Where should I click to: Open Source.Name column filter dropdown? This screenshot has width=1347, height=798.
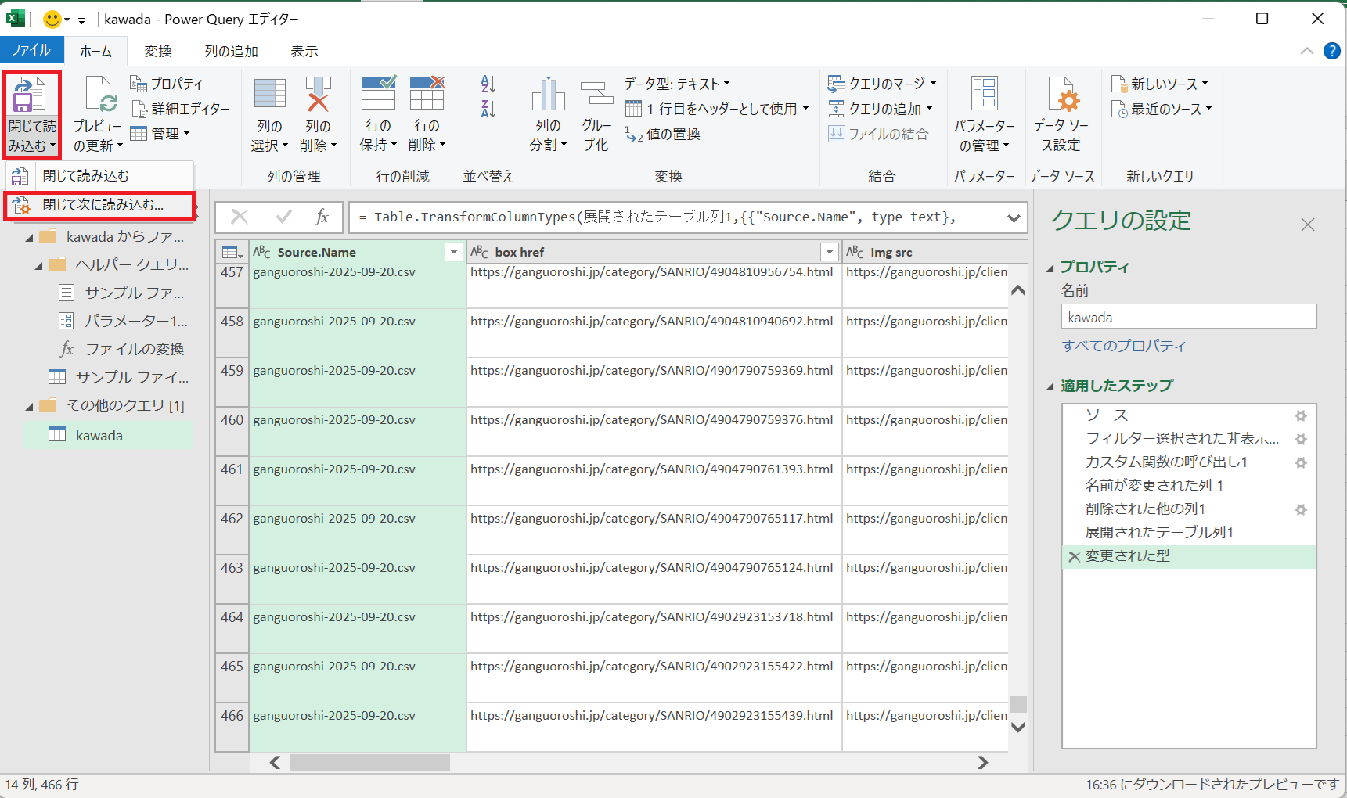coord(453,252)
